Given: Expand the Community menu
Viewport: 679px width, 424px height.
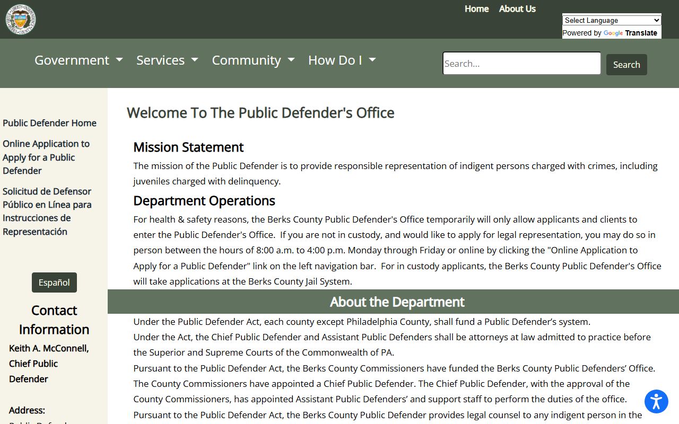Looking at the screenshot, I should pyautogui.click(x=253, y=60).
